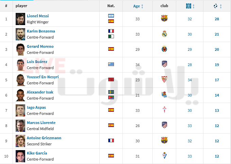This screenshot has width=231, height=164.
Task: Open FC Barcelona crest in Messi row
Action: [x=164, y=18]
